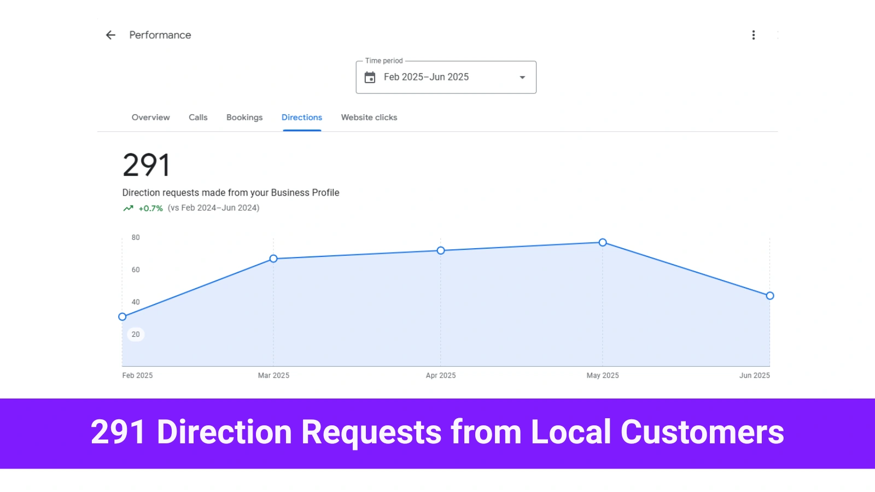This screenshot has width=875, height=492.
Task: Switch to the Overview tab
Action: [150, 117]
